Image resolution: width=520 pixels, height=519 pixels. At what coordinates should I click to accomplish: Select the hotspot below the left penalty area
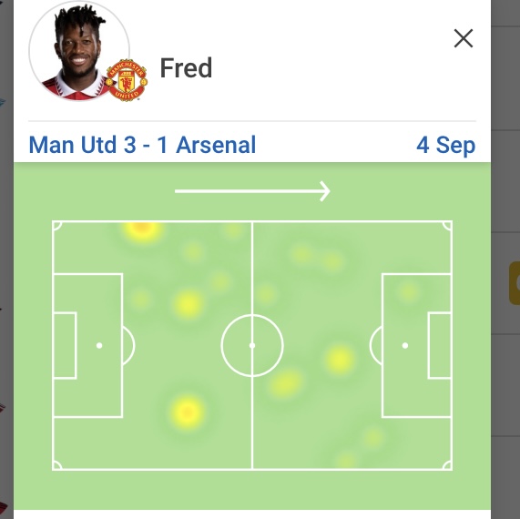(188, 412)
